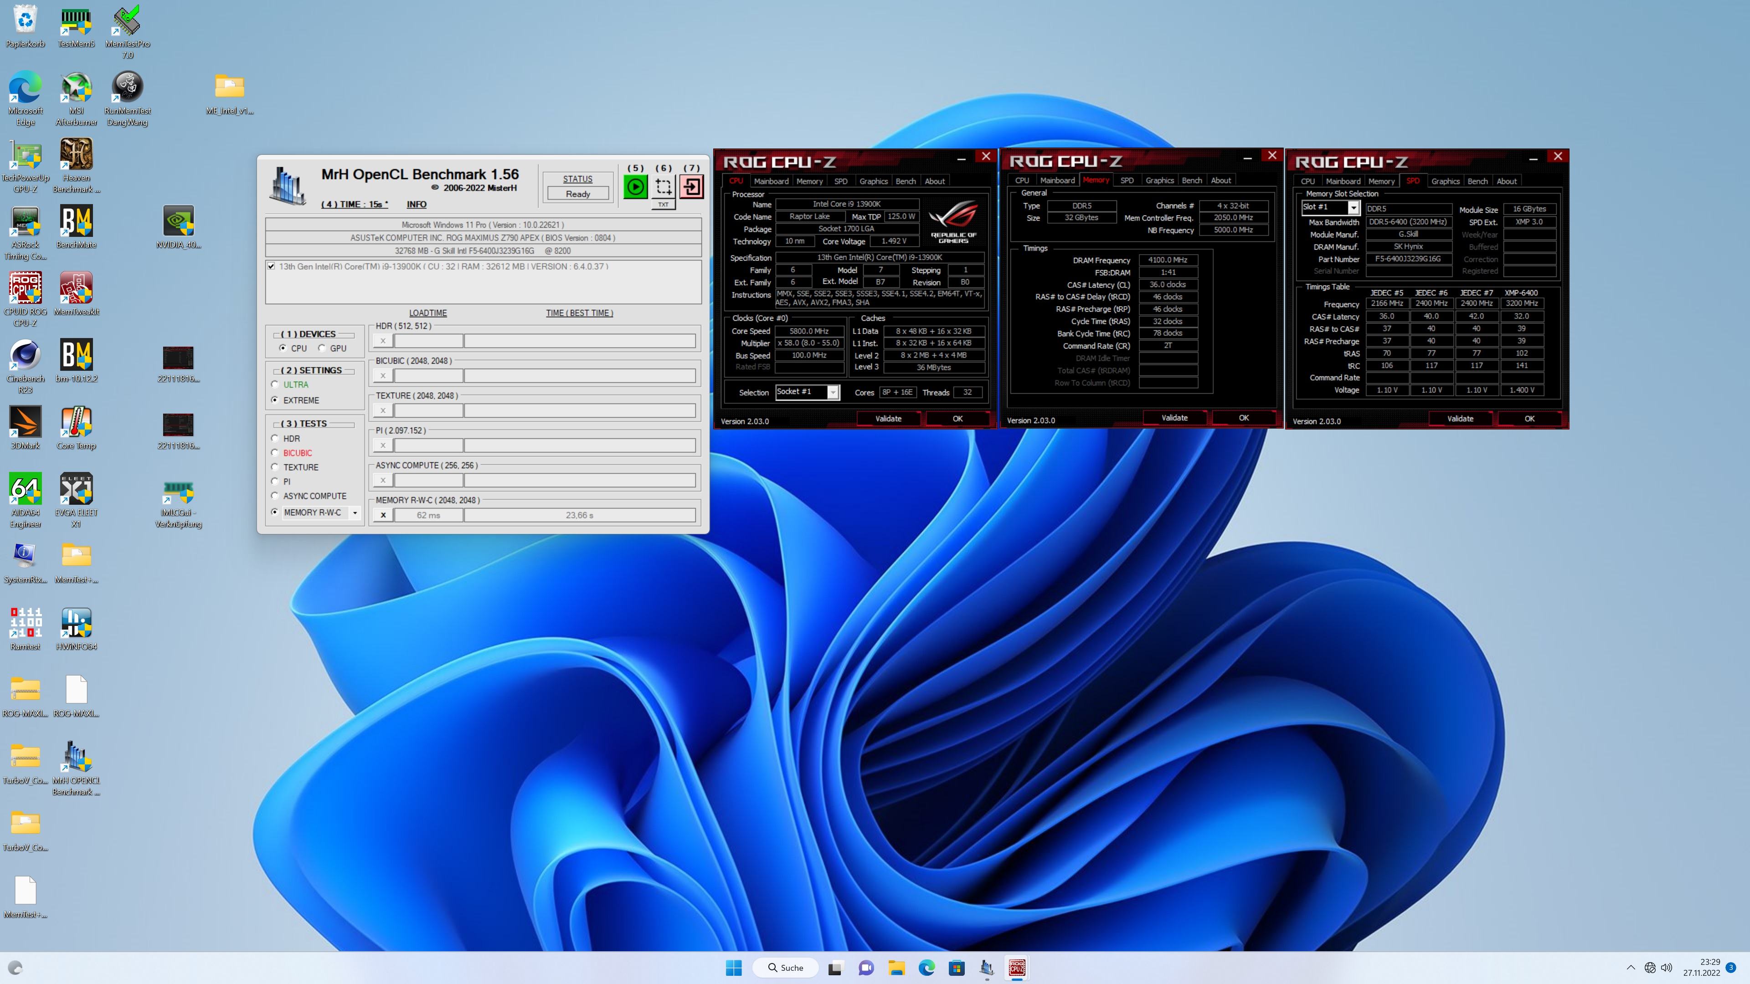
Task: Select HDR test radio button
Action: click(275, 438)
